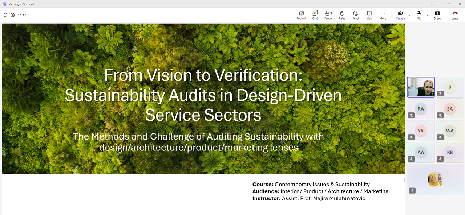Open the Chat panel

click(x=315, y=15)
